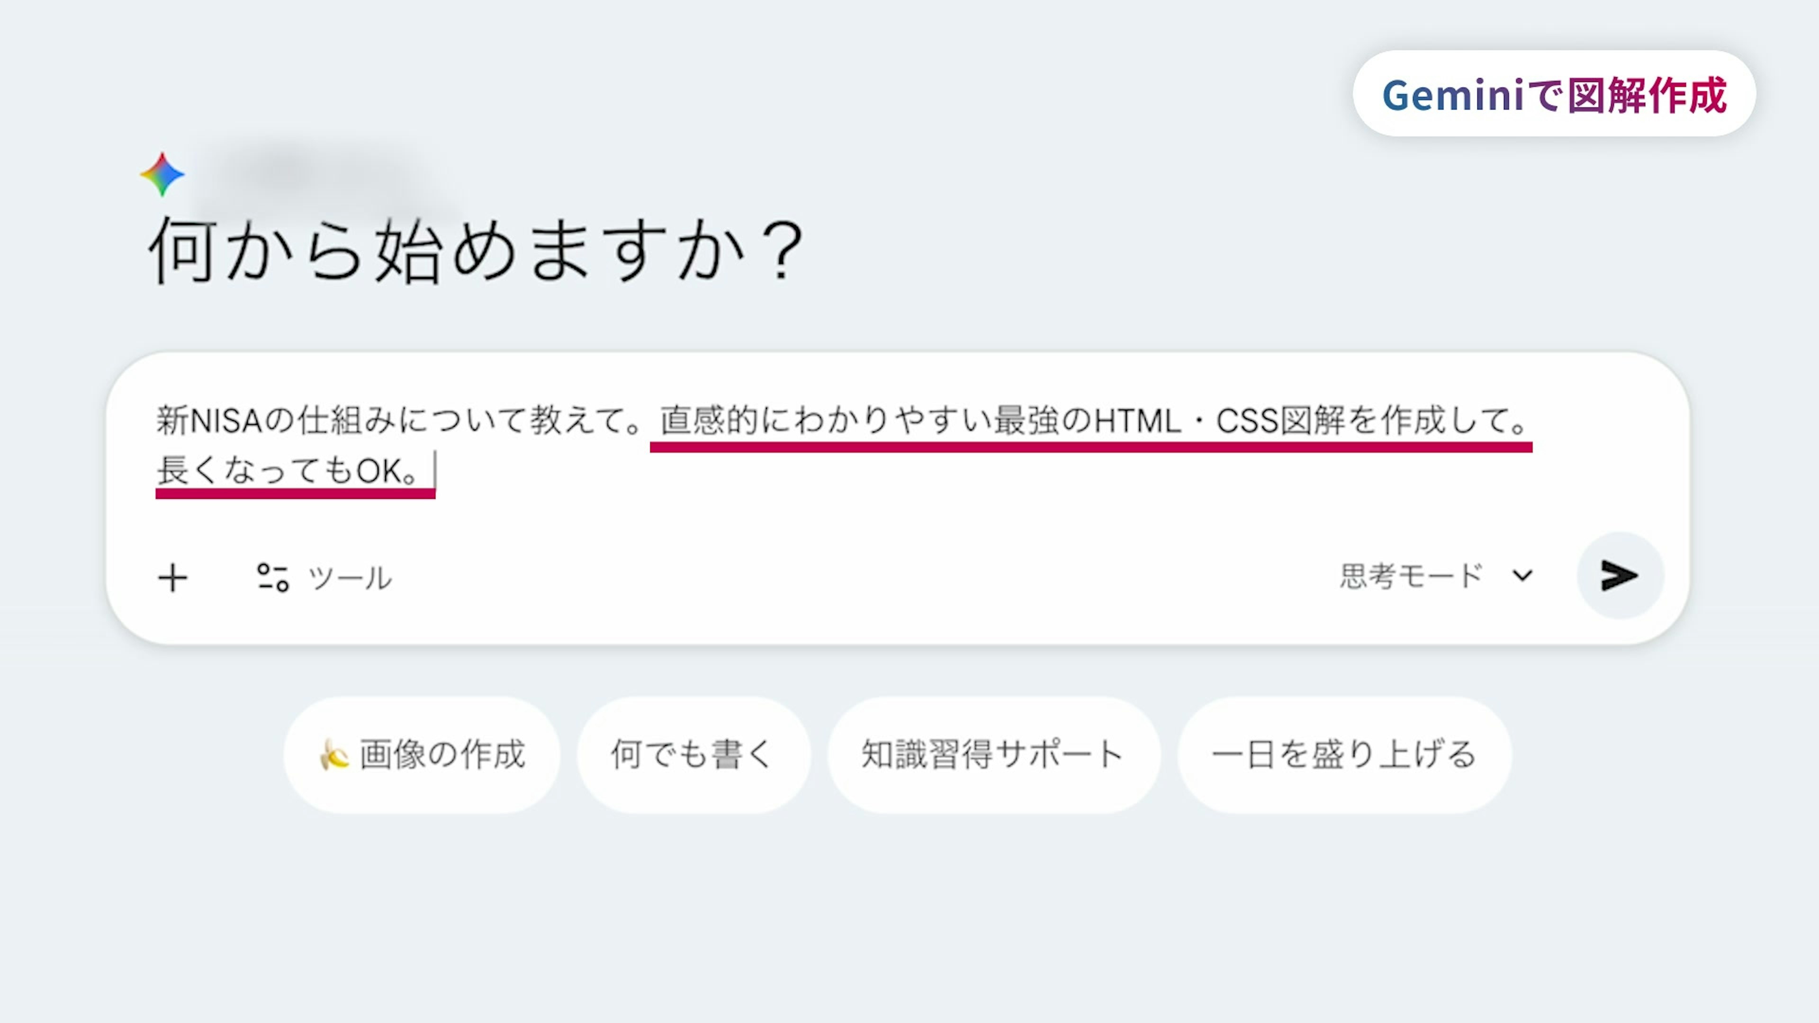Click the Geminiで図解作成 badge
1819x1023 pixels.
[1554, 94]
